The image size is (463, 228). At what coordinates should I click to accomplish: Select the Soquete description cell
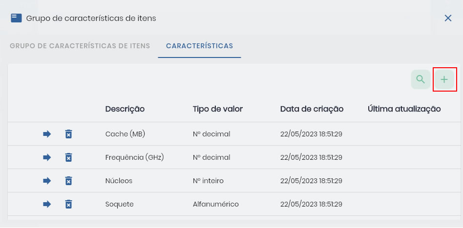point(119,204)
